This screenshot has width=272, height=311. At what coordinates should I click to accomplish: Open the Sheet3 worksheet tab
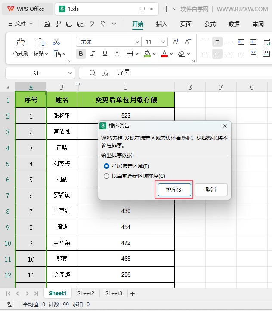(114, 293)
